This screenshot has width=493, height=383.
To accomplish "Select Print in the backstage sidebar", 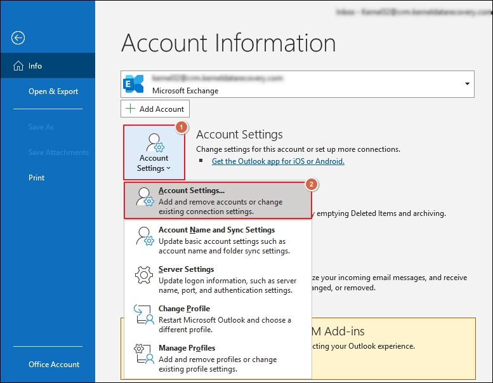I will click(36, 177).
